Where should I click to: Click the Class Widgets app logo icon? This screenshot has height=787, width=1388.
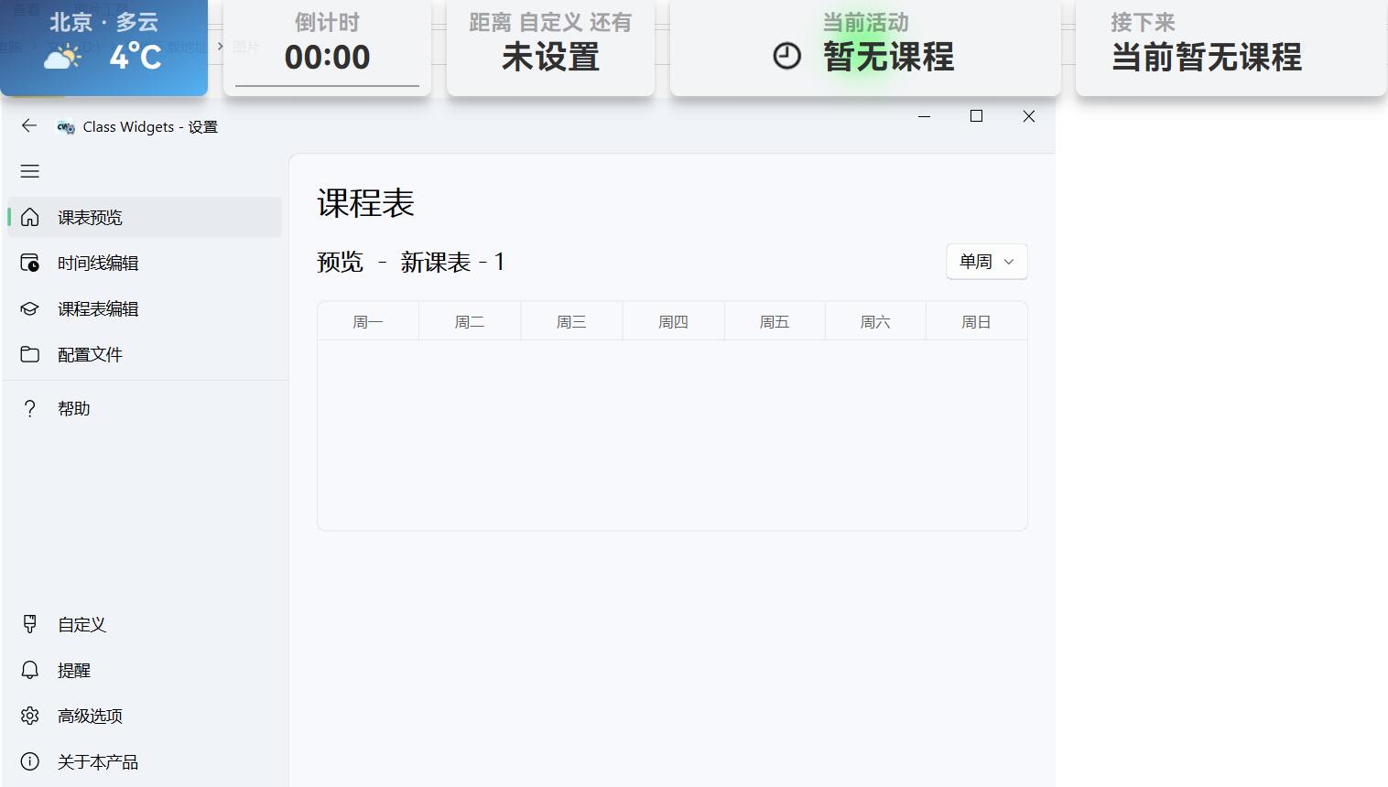(66, 127)
